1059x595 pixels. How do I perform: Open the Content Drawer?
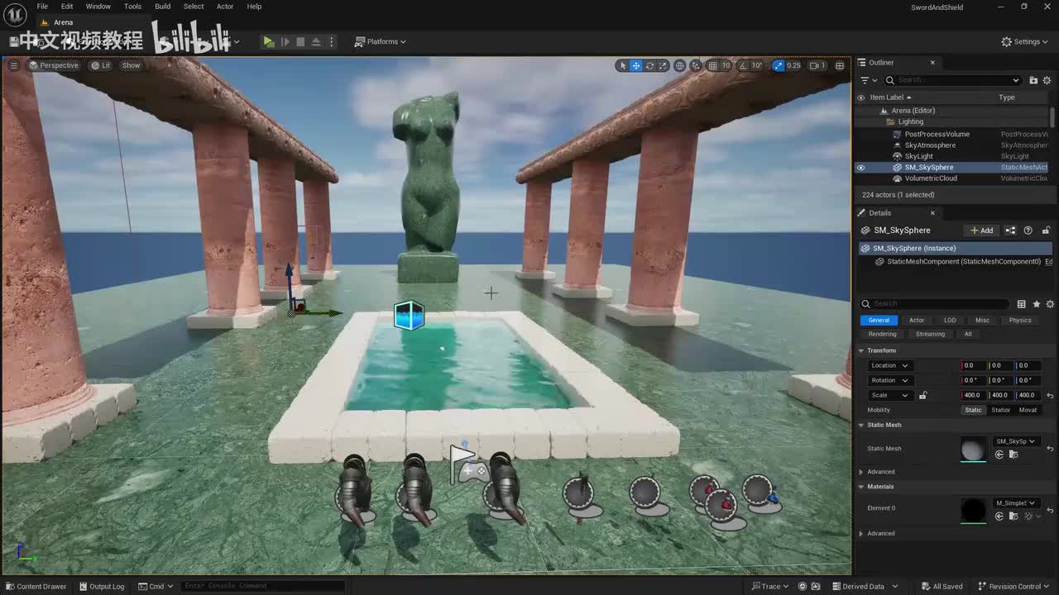(36, 587)
